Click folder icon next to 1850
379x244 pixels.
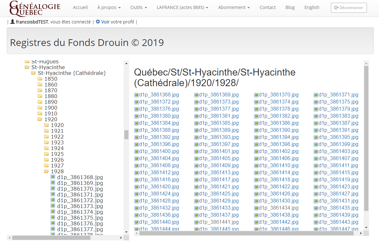(x=40, y=79)
